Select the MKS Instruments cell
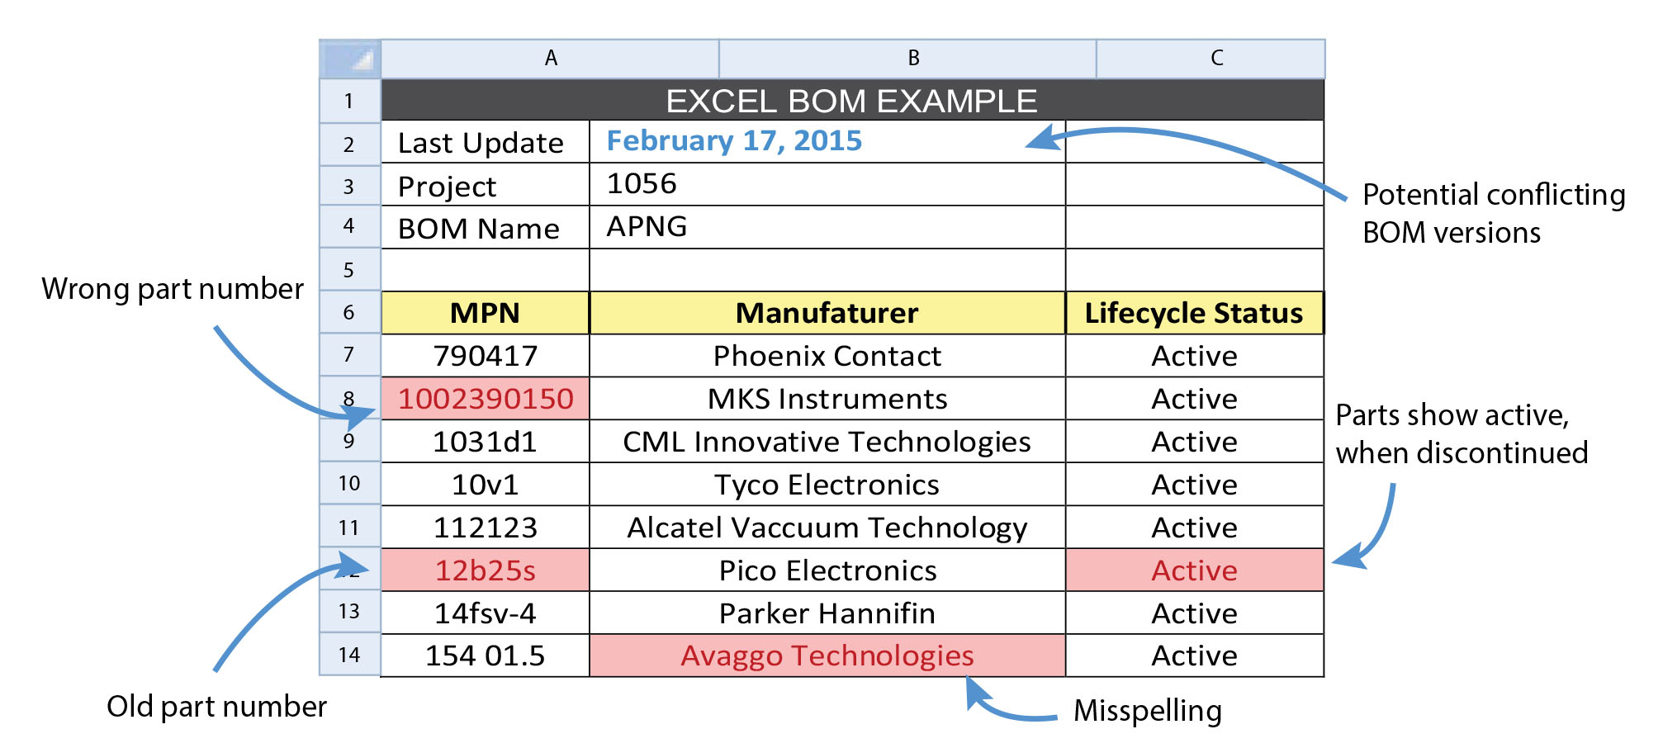The image size is (1663, 748). [x=827, y=399]
